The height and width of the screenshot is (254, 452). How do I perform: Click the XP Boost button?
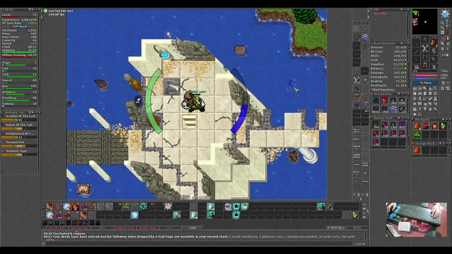point(19,26)
